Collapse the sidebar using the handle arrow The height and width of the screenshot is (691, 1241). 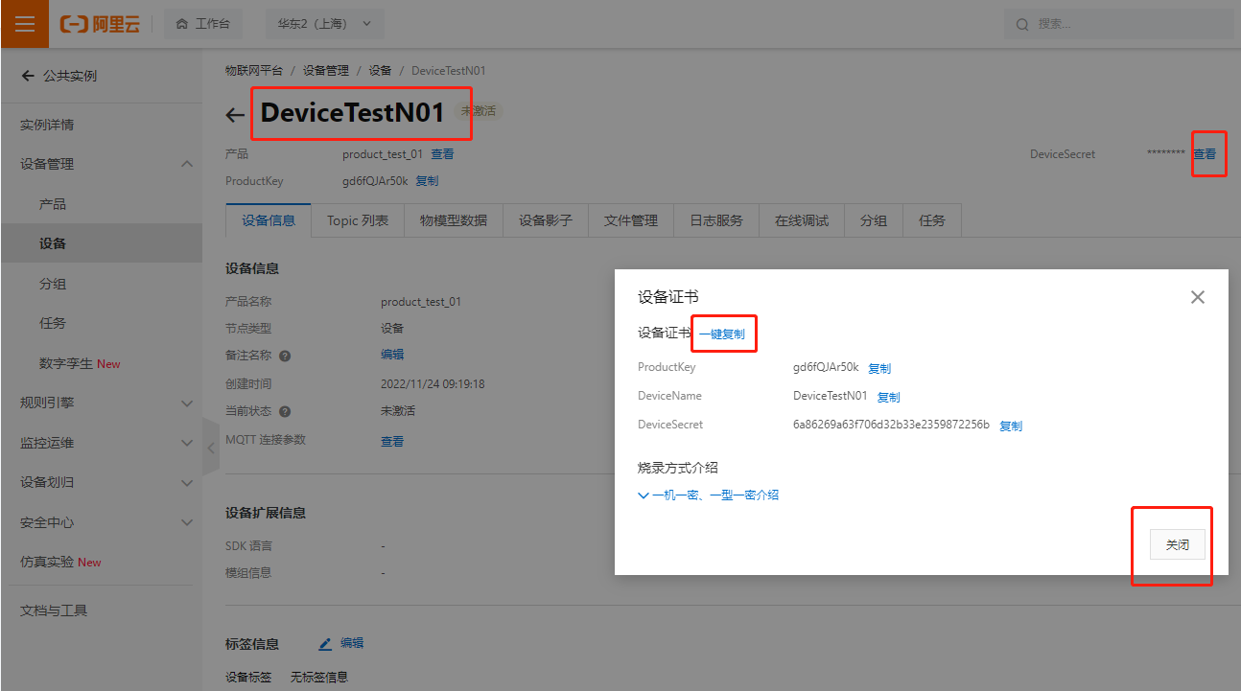[211, 447]
